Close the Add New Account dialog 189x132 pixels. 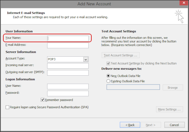click(184, 3)
